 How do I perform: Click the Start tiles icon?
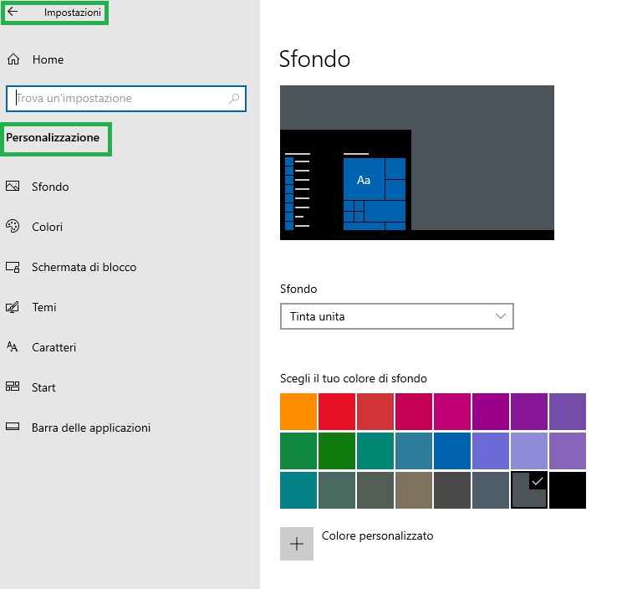(x=13, y=387)
